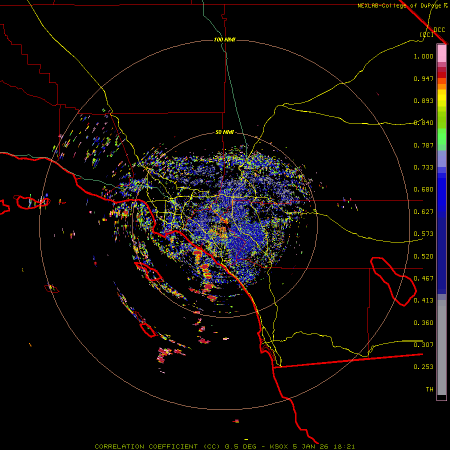Click the 0.467 scale value
Image resolution: width=450 pixels, height=450 pixels.
point(423,278)
